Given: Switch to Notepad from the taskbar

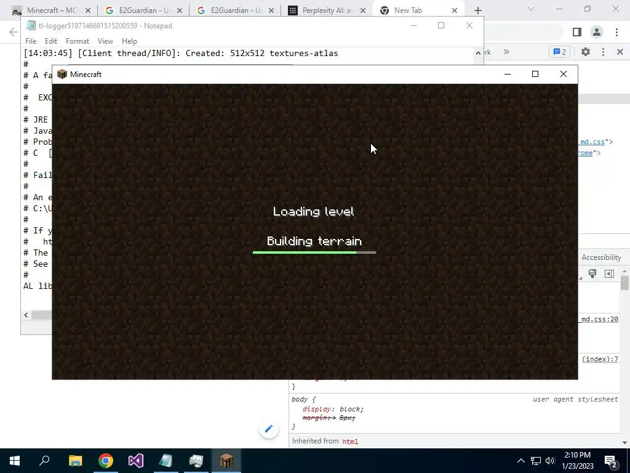Looking at the screenshot, I should tap(166, 461).
